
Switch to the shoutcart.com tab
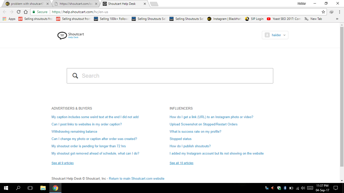76,4
